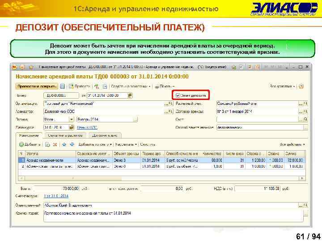Viewport: 322px width, 242px height.
Task: Expand the Период type dropdown arrow
Action: tap(71, 120)
